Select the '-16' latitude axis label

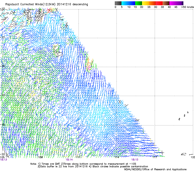pyautogui.click(x=3, y=95)
